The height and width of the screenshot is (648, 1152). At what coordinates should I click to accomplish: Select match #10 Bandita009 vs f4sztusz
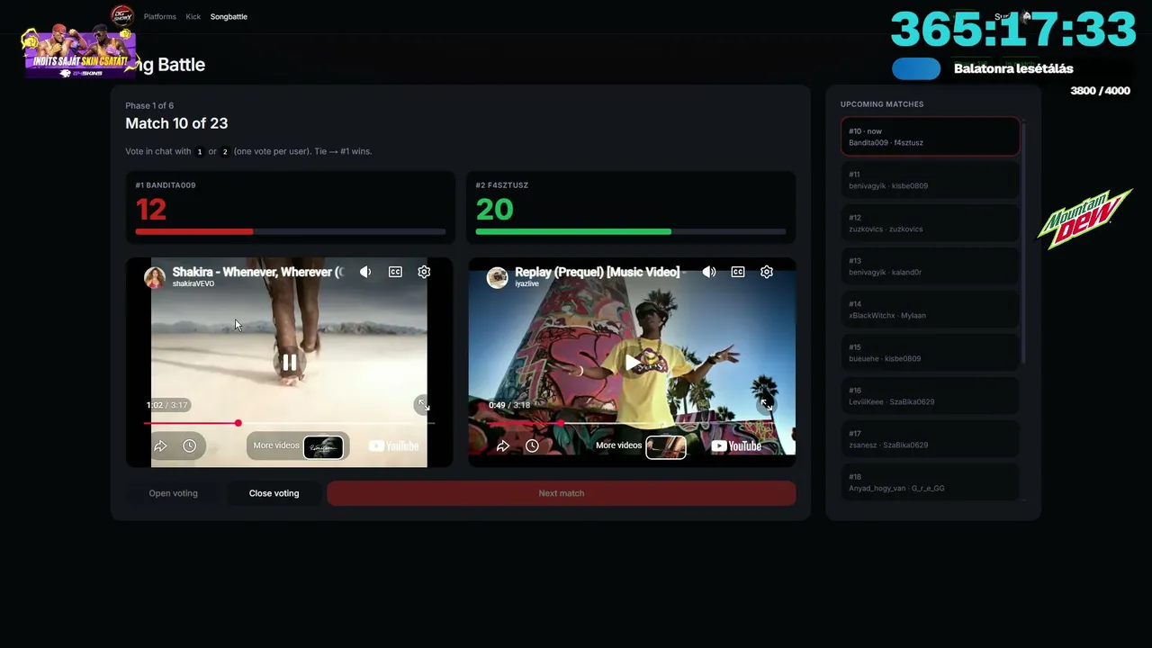(x=931, y=137)
